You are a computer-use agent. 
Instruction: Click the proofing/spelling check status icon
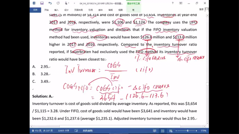coord(76,131)
